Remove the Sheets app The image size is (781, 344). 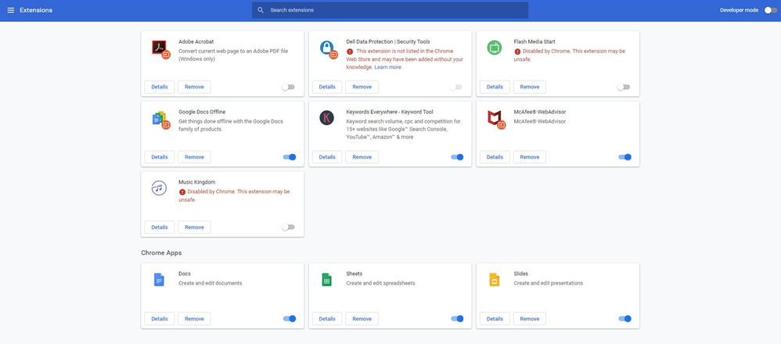point(362,319)
